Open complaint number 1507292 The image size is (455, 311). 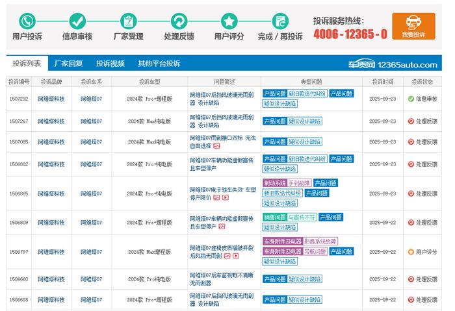click(19, 99)
